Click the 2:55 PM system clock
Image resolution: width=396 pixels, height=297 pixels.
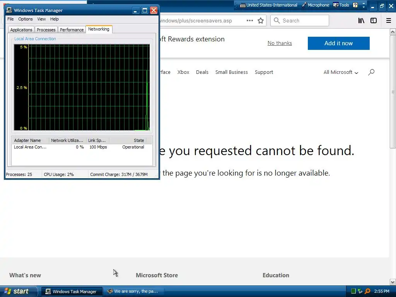(382, 291)
